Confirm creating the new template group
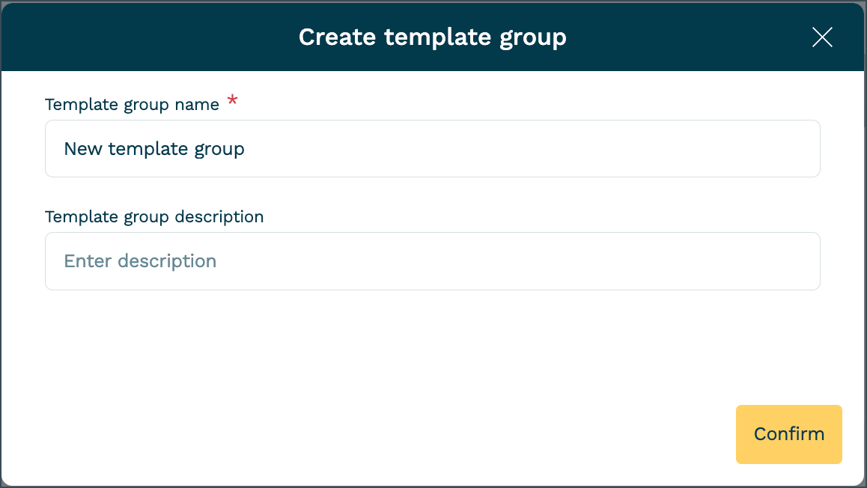The height and width of the screenshot is (488, 867). pyautogui.click(x=788, y=434)
